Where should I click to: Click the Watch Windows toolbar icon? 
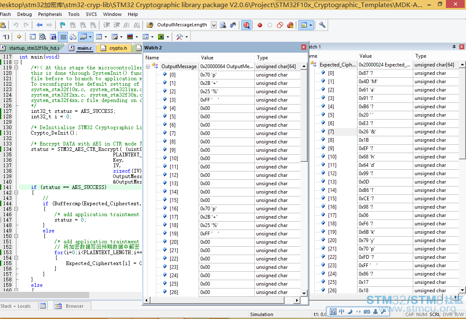click(83, 37)
